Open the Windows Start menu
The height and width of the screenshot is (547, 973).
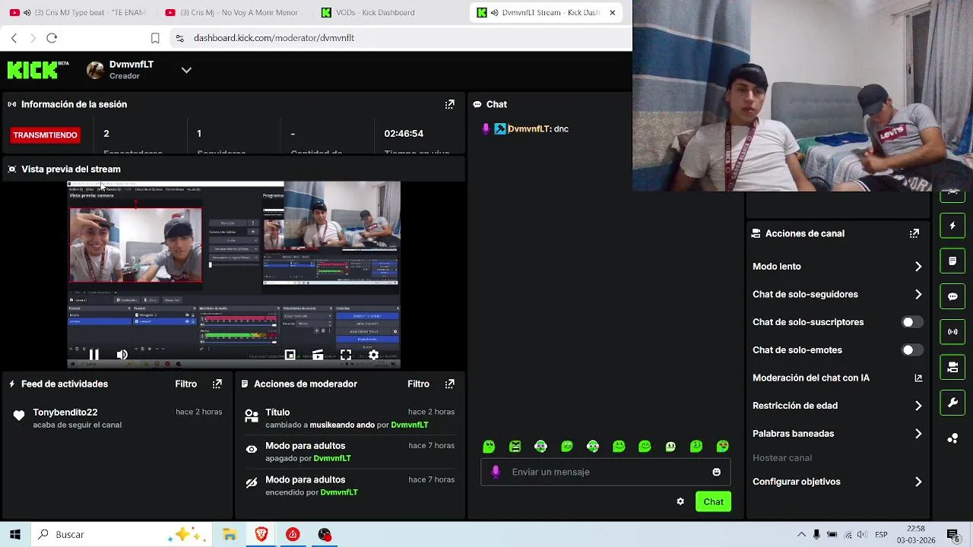[x=15, y=535]
